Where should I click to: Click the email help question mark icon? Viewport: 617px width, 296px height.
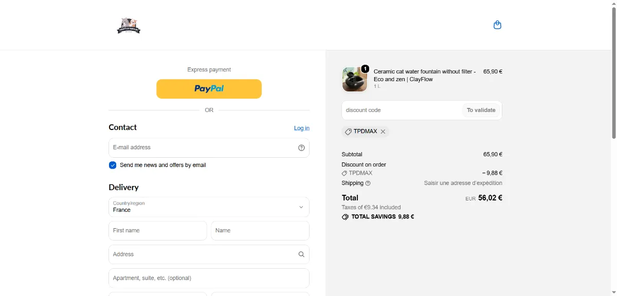click(x=301, y=147)
